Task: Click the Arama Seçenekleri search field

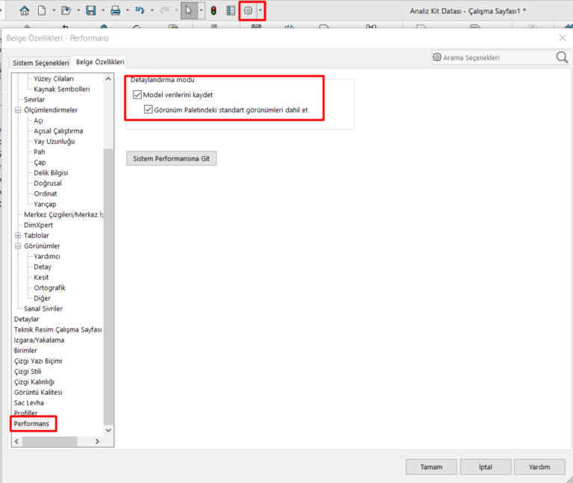Action: coord(492,57)
